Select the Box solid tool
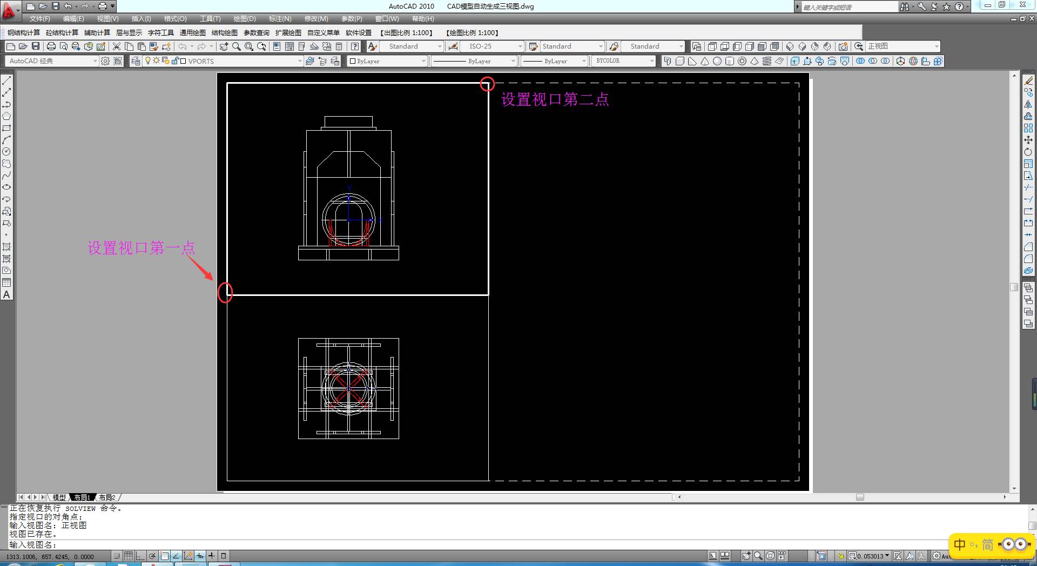 [680, 61]
